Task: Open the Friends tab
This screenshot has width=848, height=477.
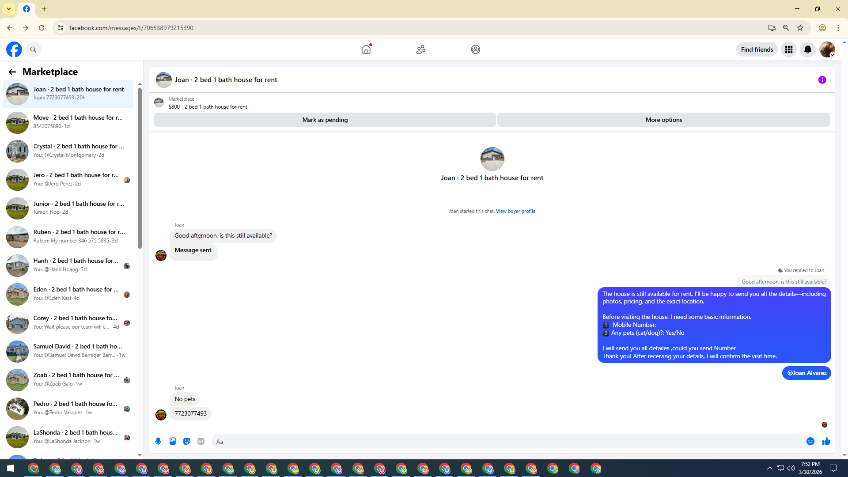Action: click(x=420, y=49)
